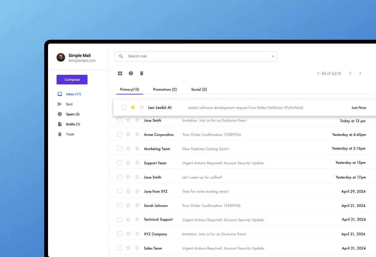Check the Support Team email checkbox
Screen dimensions: 376x257
tap(120, 163)
